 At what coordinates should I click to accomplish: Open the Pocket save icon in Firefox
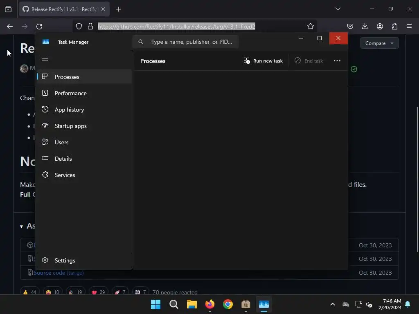pos(350,26)
